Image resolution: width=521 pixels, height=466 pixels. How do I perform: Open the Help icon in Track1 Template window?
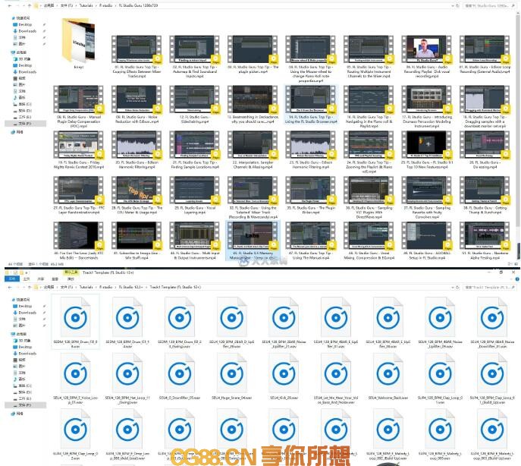[x=516, y=279]
